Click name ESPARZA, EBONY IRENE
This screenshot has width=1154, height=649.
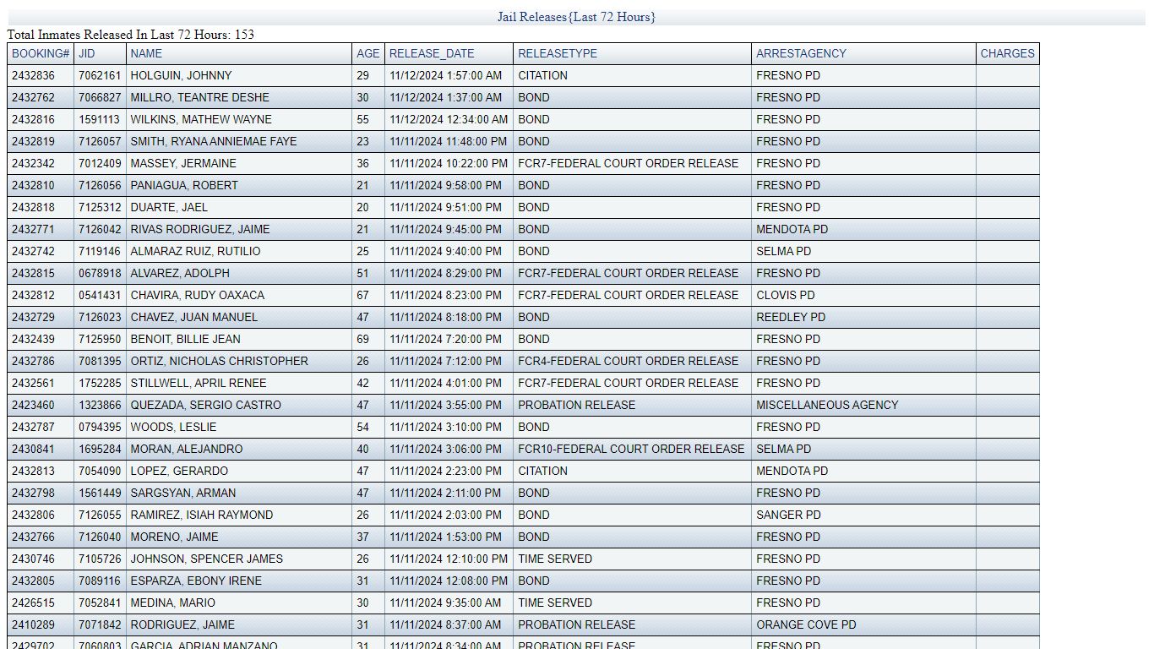(196, 581)
